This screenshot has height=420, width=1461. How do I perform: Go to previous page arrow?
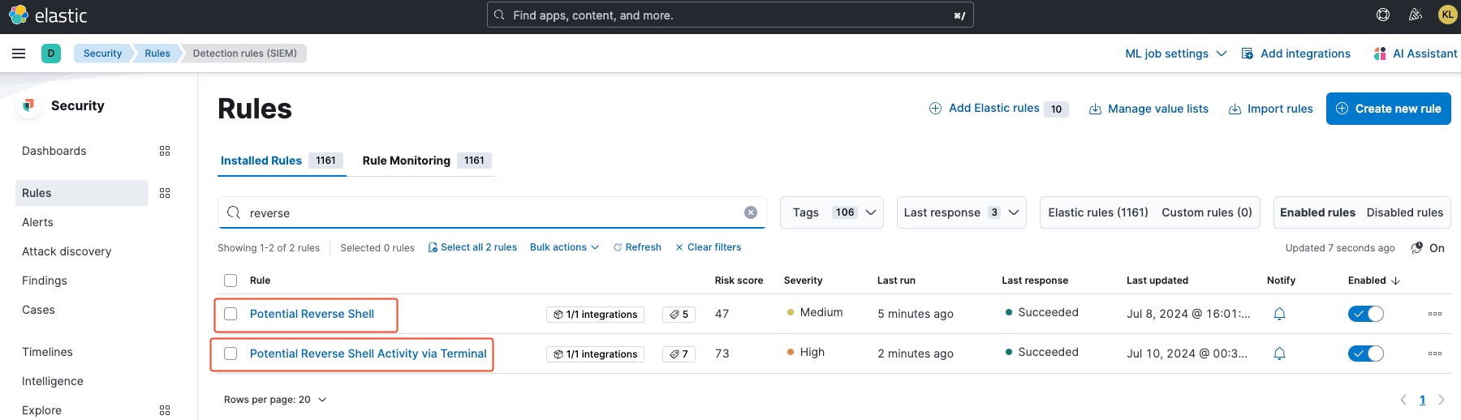(x=1403, y=400)
